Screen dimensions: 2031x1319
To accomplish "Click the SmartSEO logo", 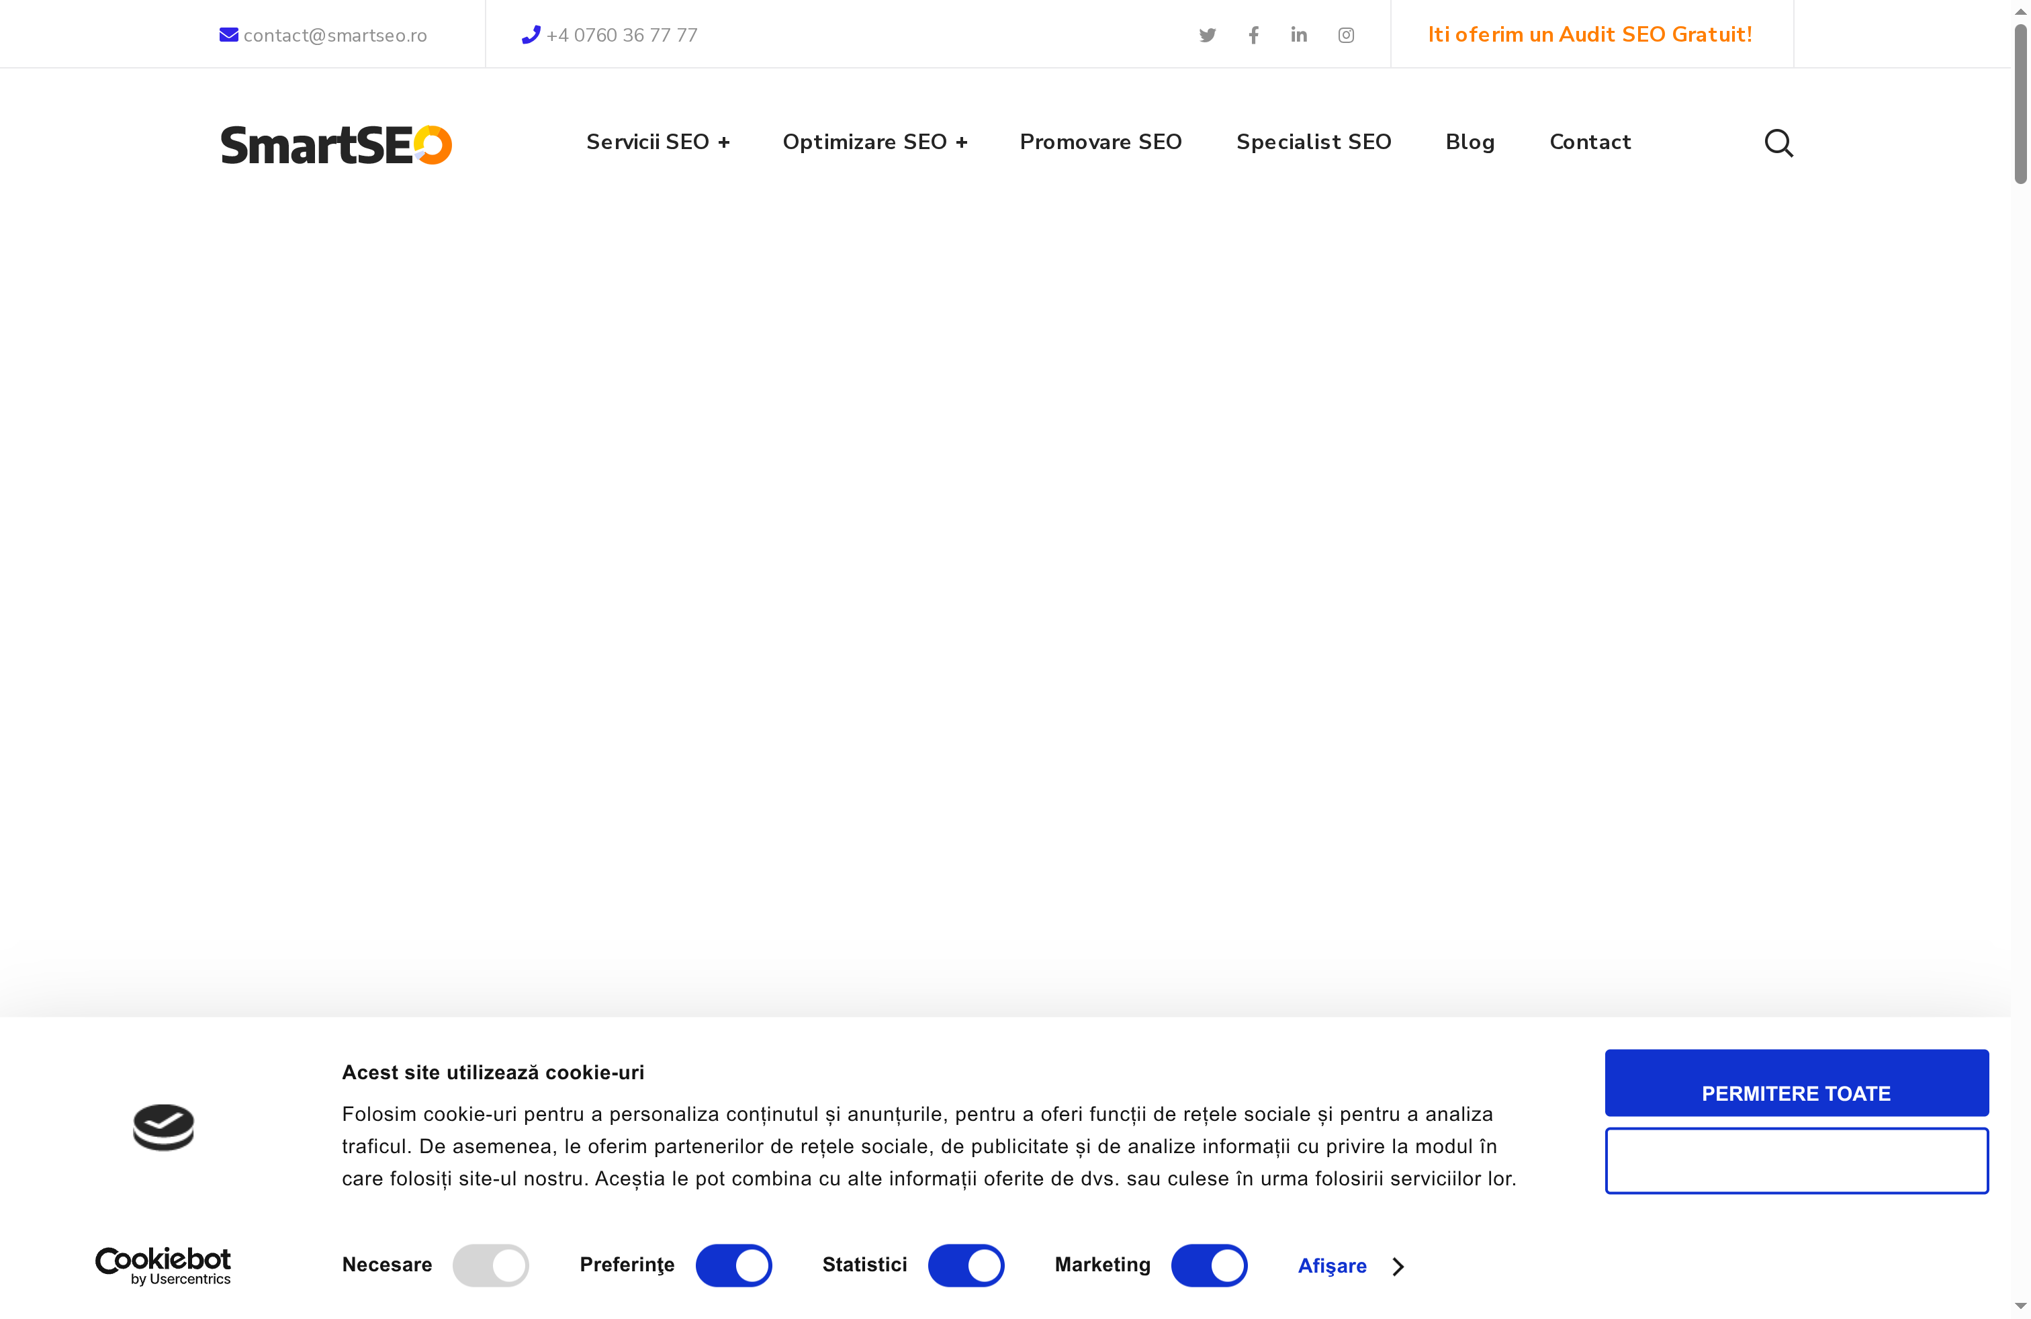I will click(335, 144).
